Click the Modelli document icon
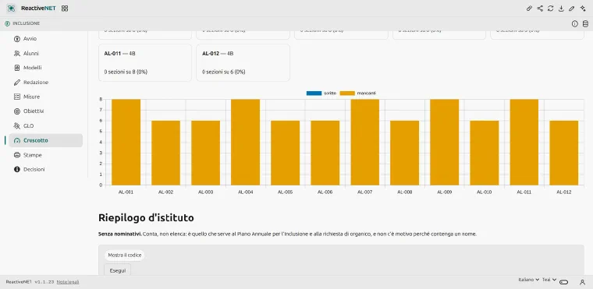593x289 pixels. [16, 68]
